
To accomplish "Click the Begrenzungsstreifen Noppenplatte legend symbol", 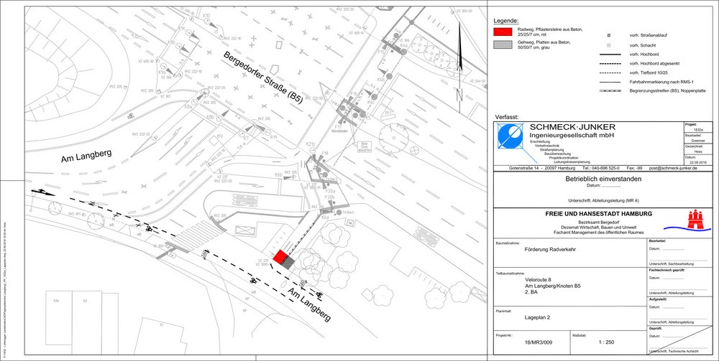I will point(609,91).
